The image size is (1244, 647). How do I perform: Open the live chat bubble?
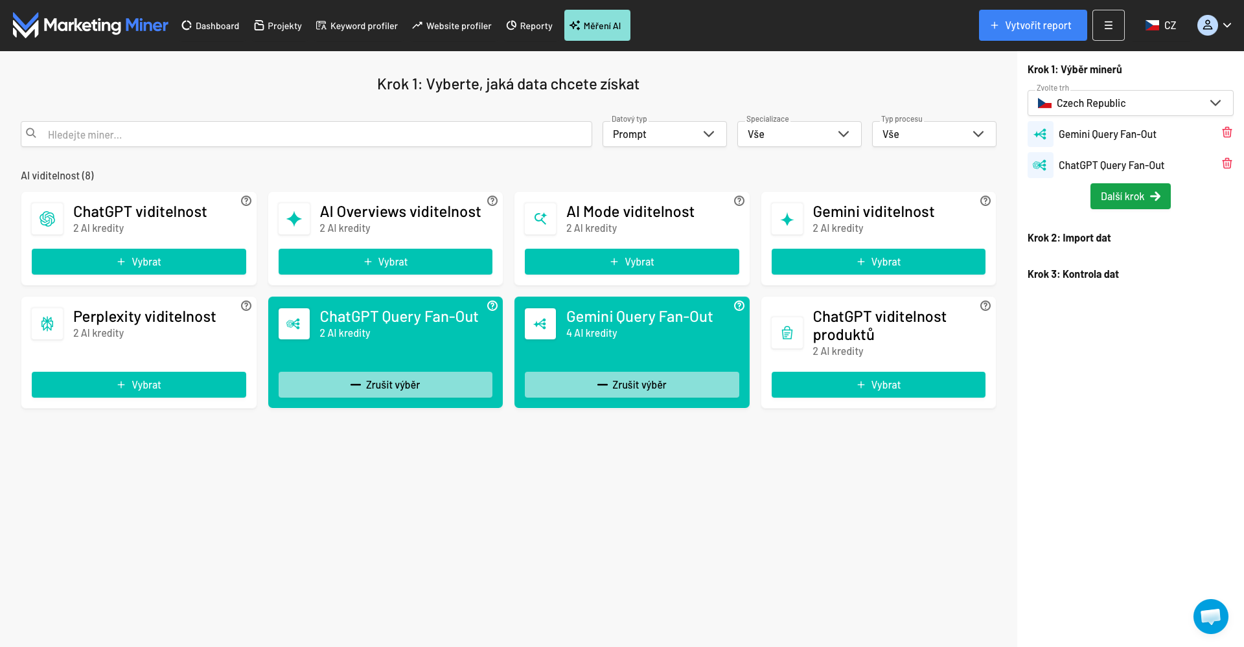click(x=1210, y=616)
